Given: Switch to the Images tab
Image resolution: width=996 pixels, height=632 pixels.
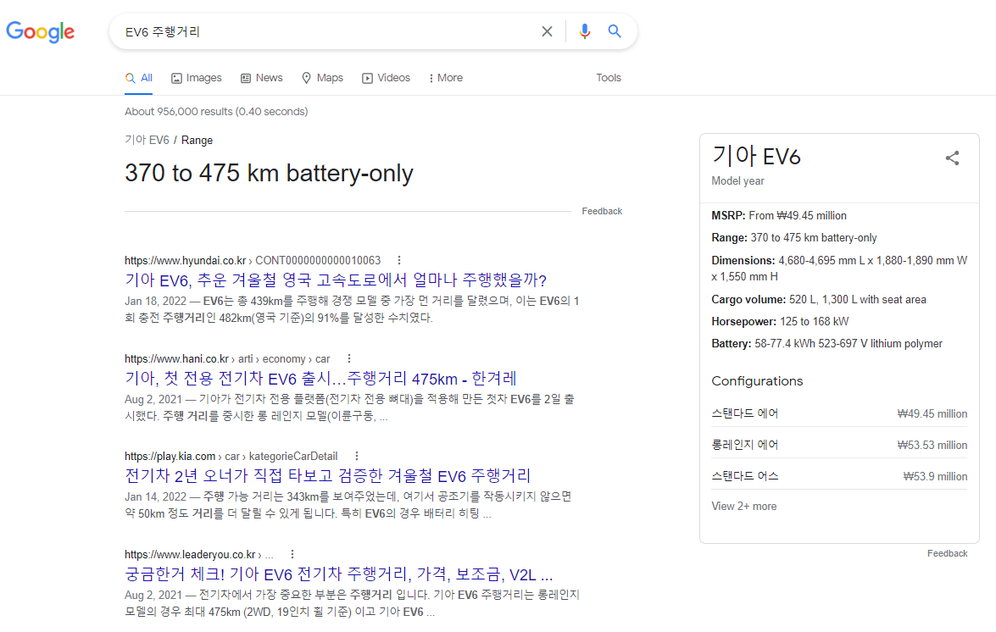Looking at the screenshot, I should tap(196, 77).
